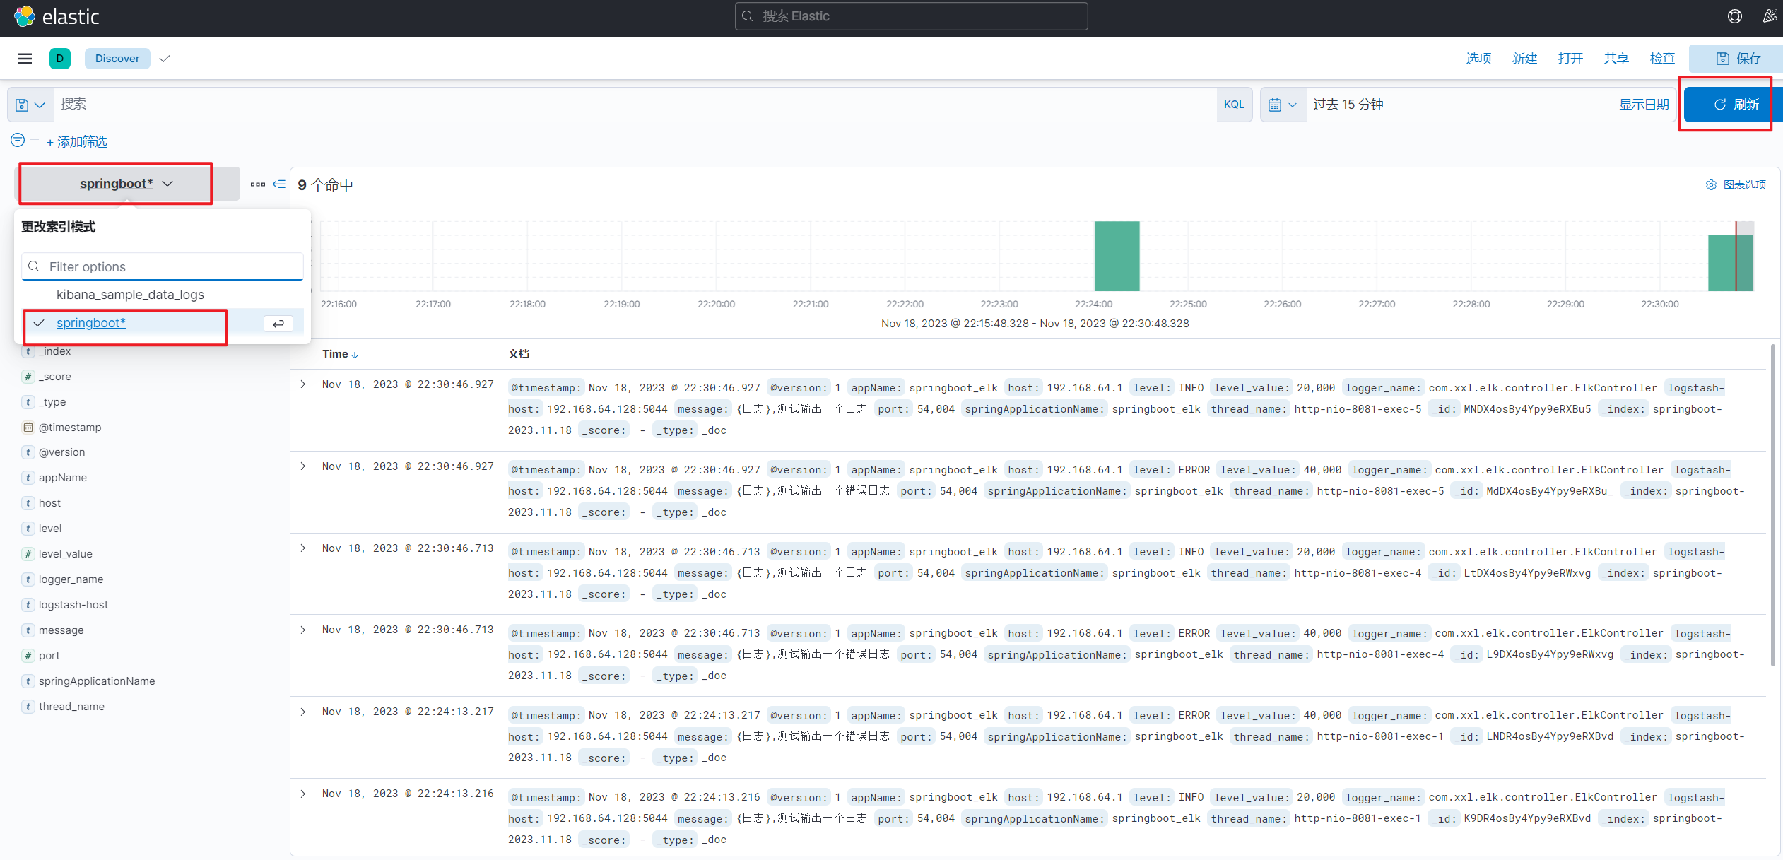The height and width of the screenshot is (860, 1783).
Task: Select the logstash-host field
Action: 73,605
